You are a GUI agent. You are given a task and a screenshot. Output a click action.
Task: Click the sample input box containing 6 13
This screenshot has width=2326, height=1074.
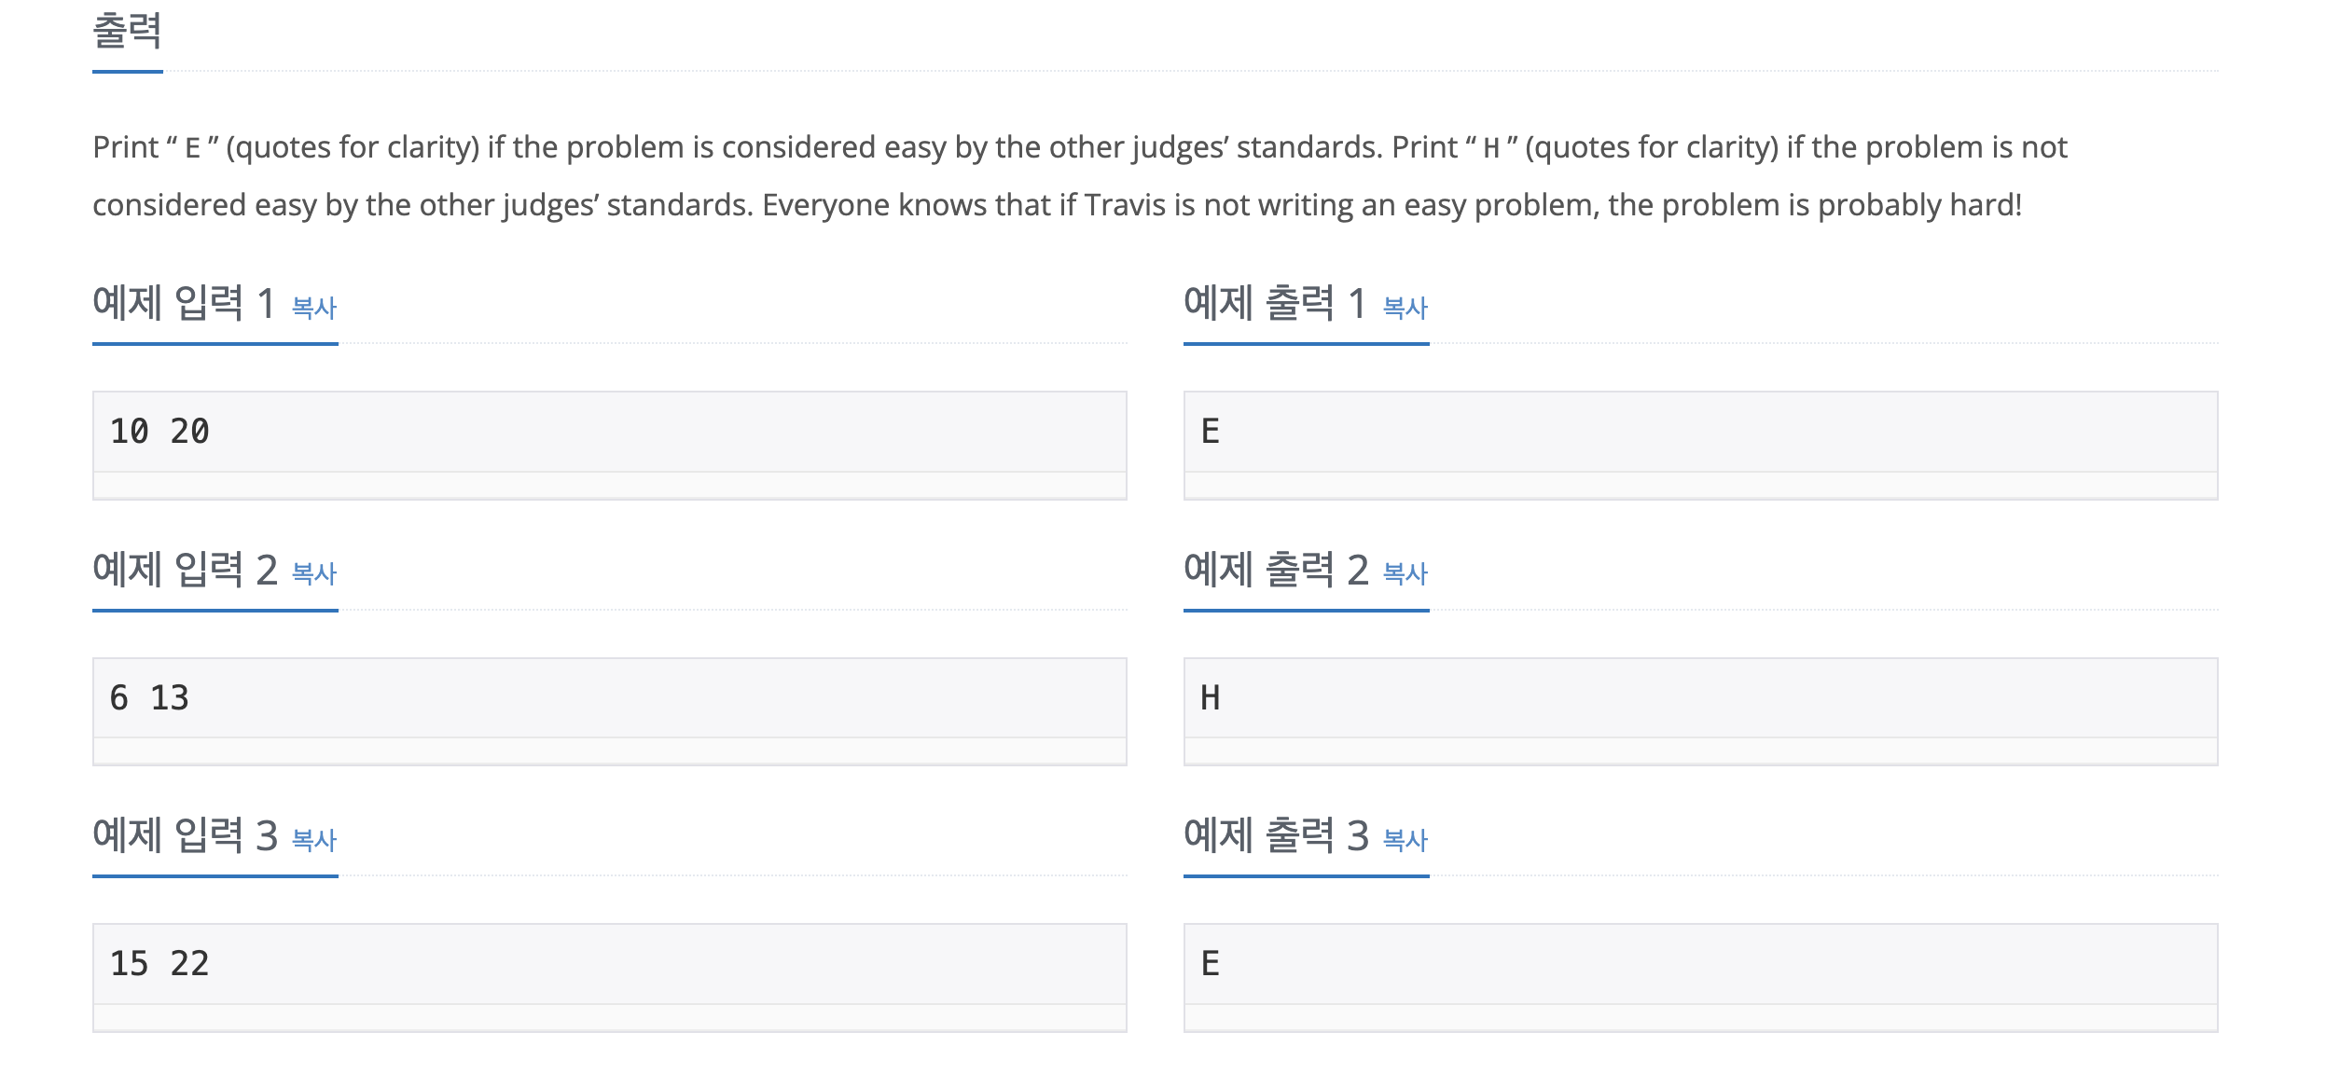(x=609, y=698)
